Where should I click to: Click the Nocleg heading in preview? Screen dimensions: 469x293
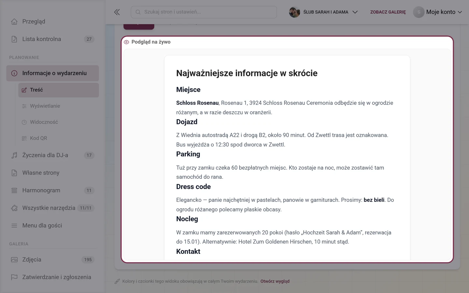[x=187, y=219]
